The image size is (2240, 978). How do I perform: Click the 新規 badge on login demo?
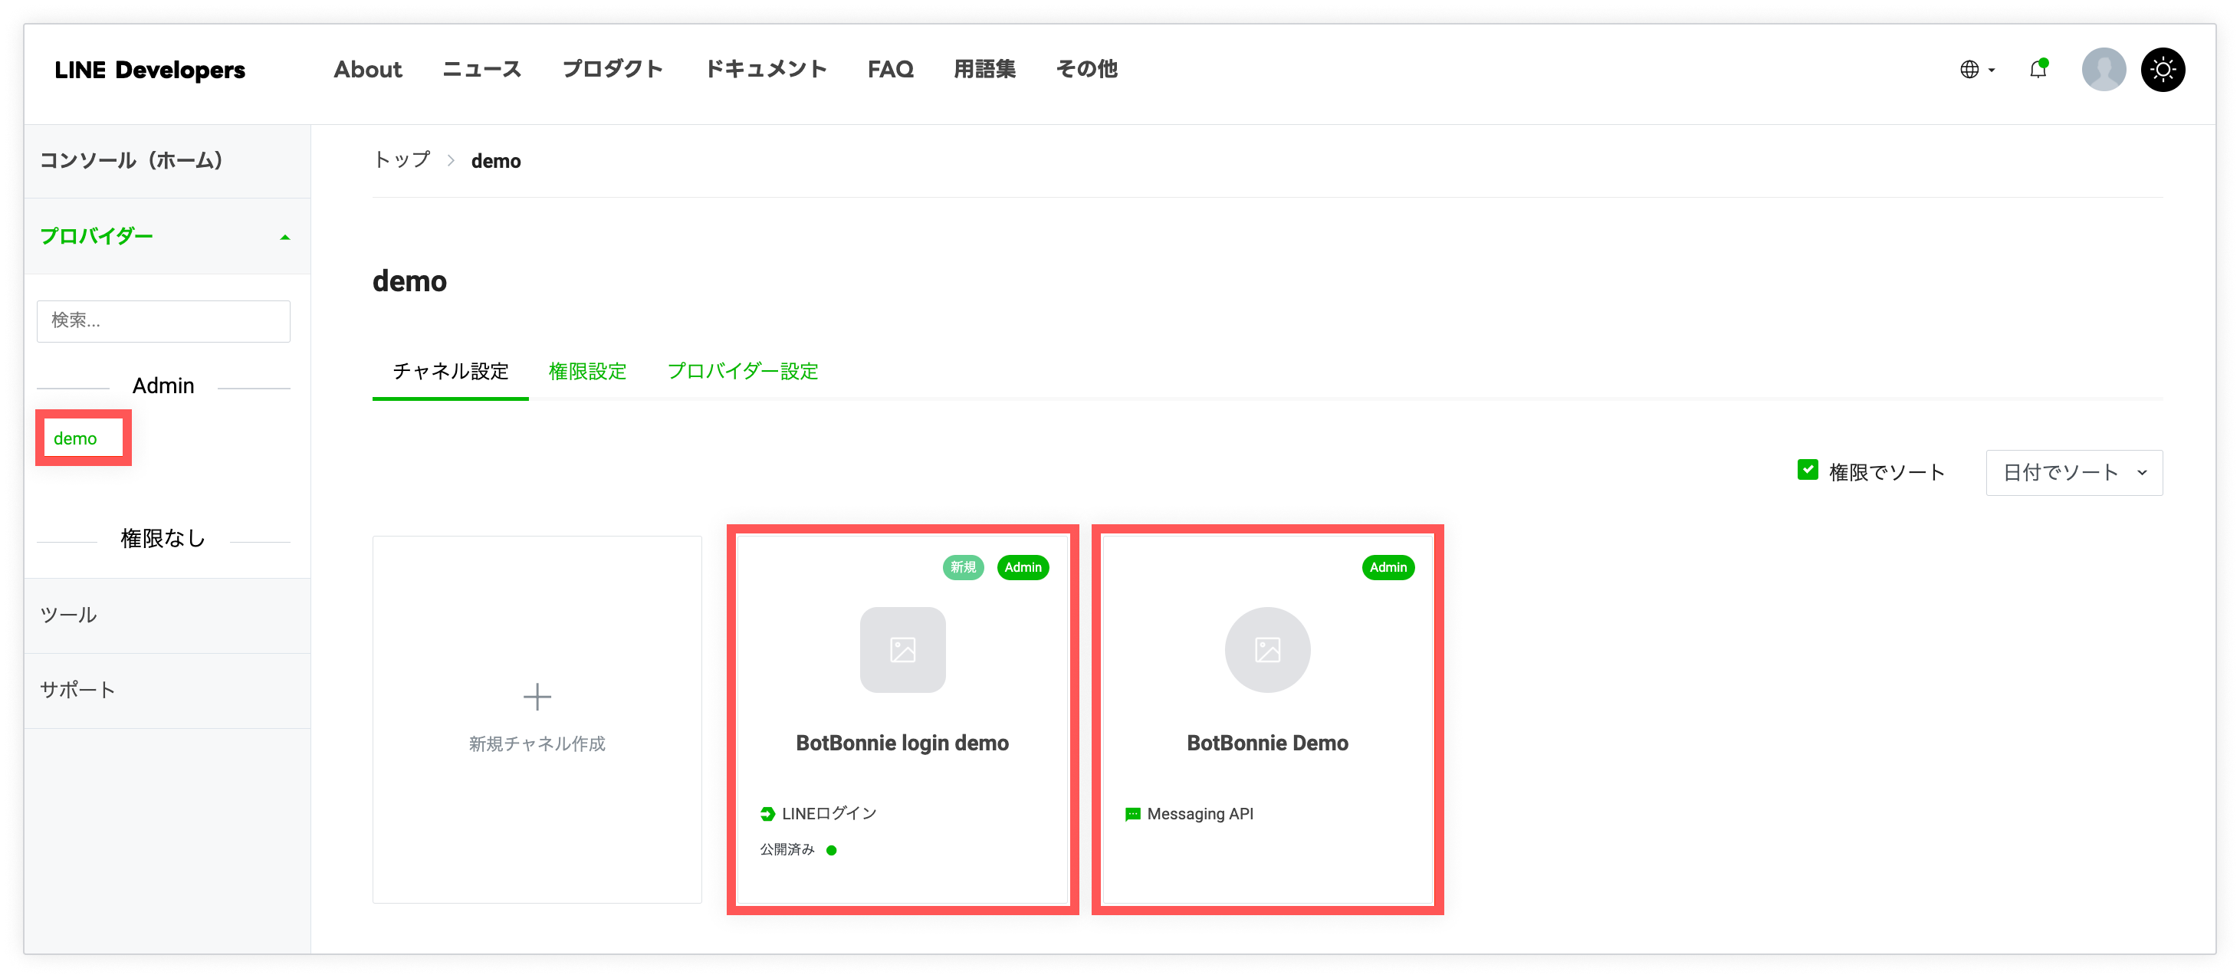point(963,567)
